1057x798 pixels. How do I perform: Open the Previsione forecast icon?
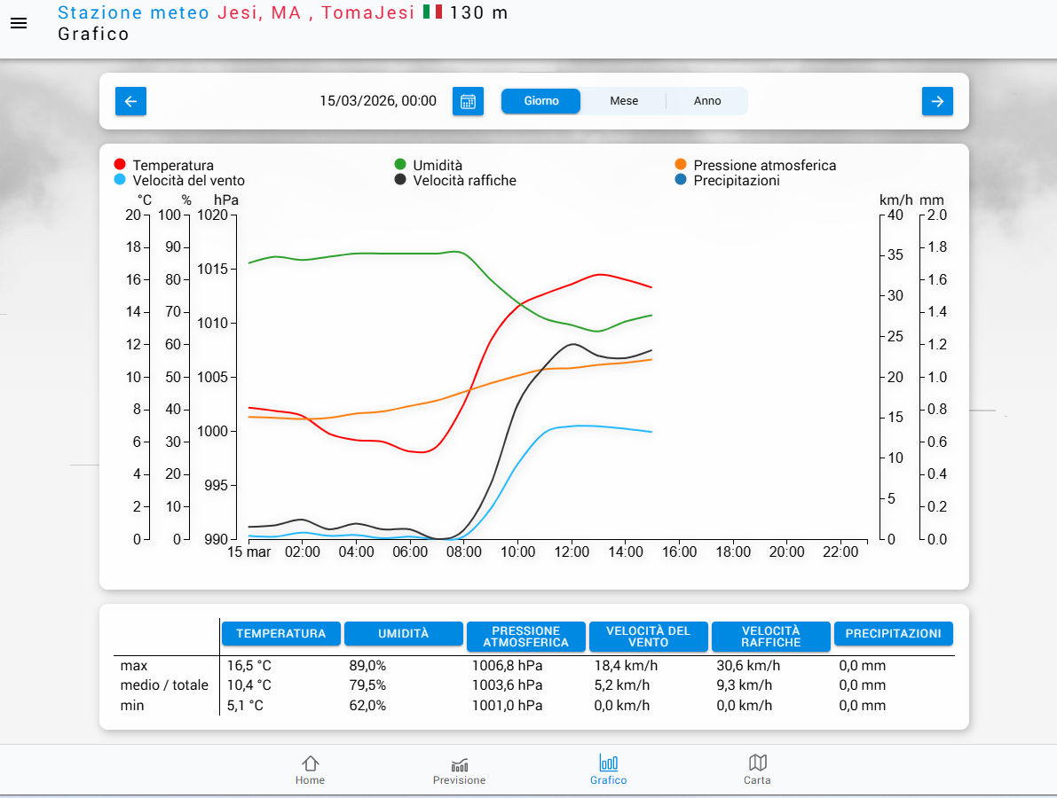click(459, 770)
